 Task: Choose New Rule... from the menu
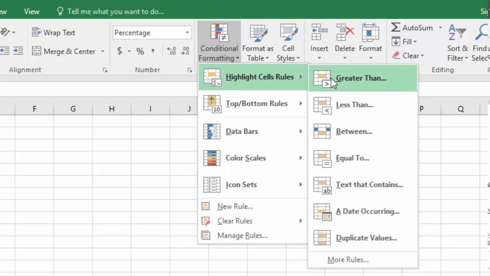tap(253, 206)
